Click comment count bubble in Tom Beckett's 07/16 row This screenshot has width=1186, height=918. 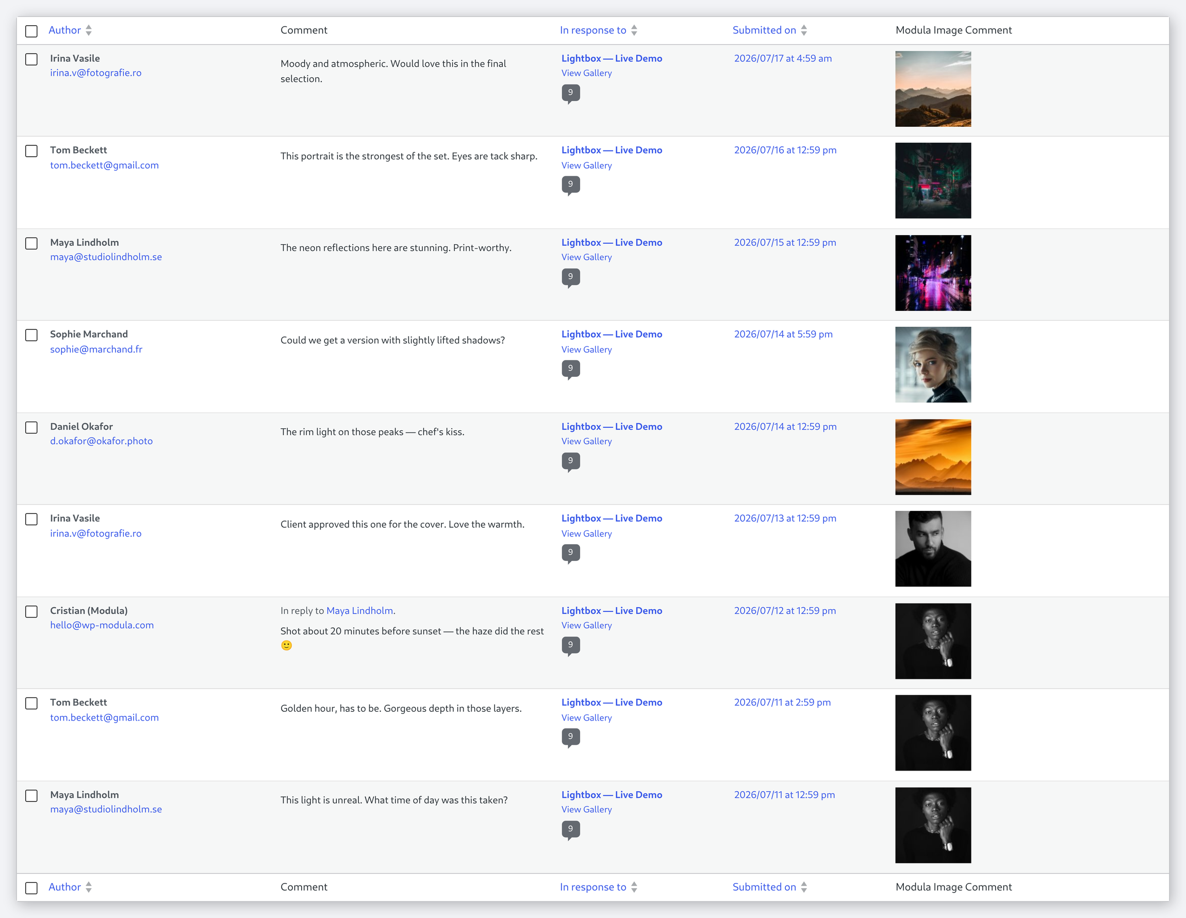coord(570,185)
